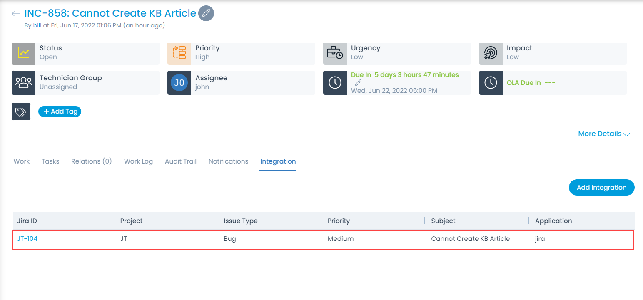The width and height of the screenshot is (643, 300).
Task: Click the JO assignee avatar
Action: click(x=179, y=83)
